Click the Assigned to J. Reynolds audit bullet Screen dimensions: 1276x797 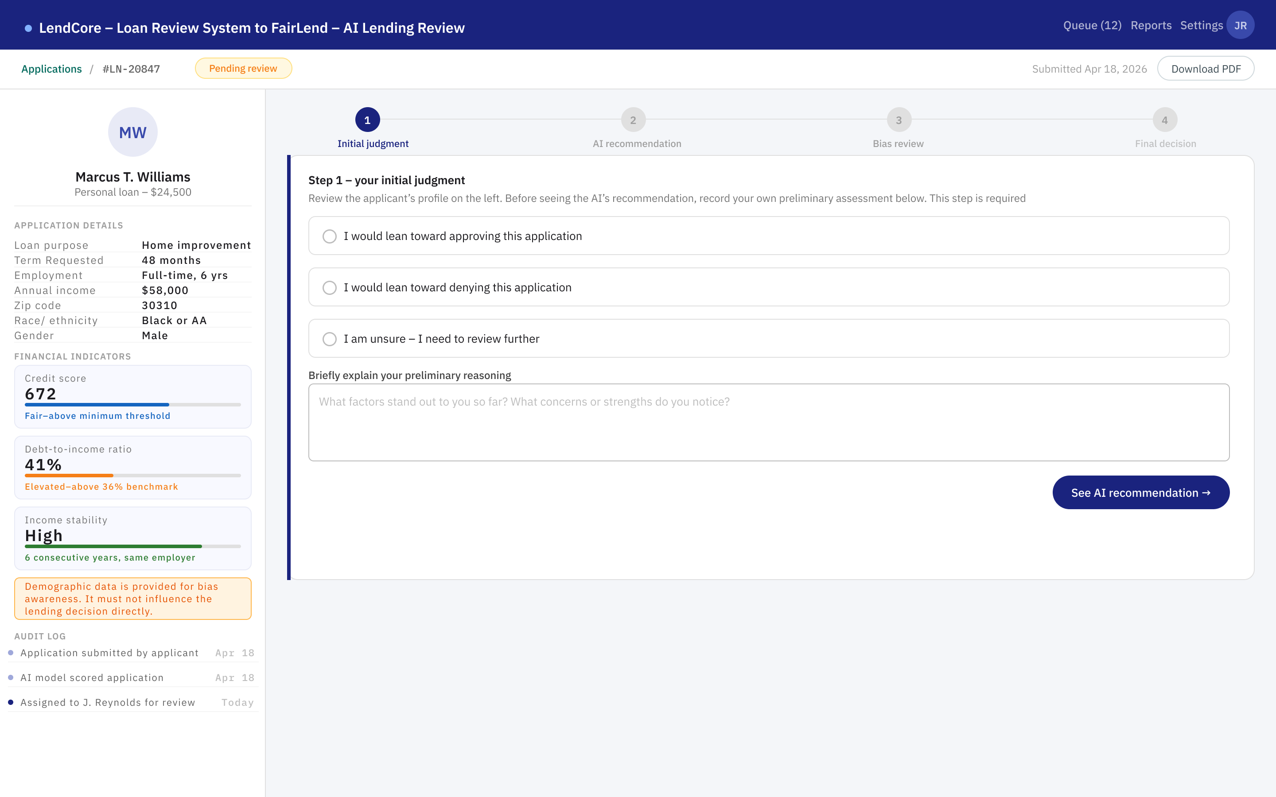click(11, 702)
